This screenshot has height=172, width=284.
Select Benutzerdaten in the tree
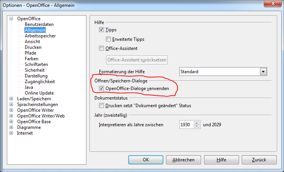click(39, 24)
